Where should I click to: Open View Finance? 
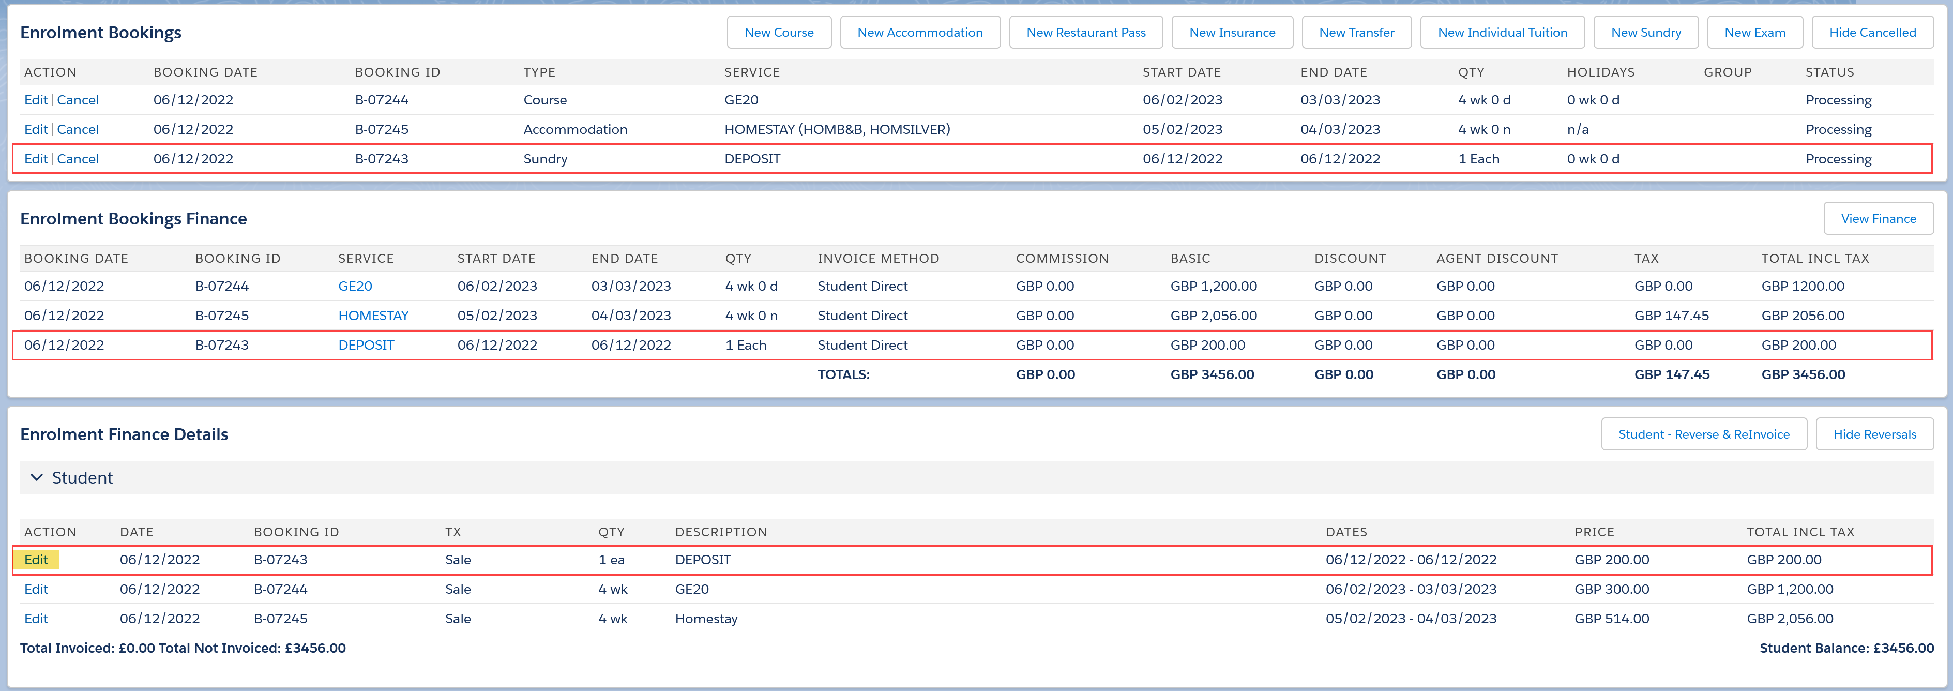(x=1878, y=219)
